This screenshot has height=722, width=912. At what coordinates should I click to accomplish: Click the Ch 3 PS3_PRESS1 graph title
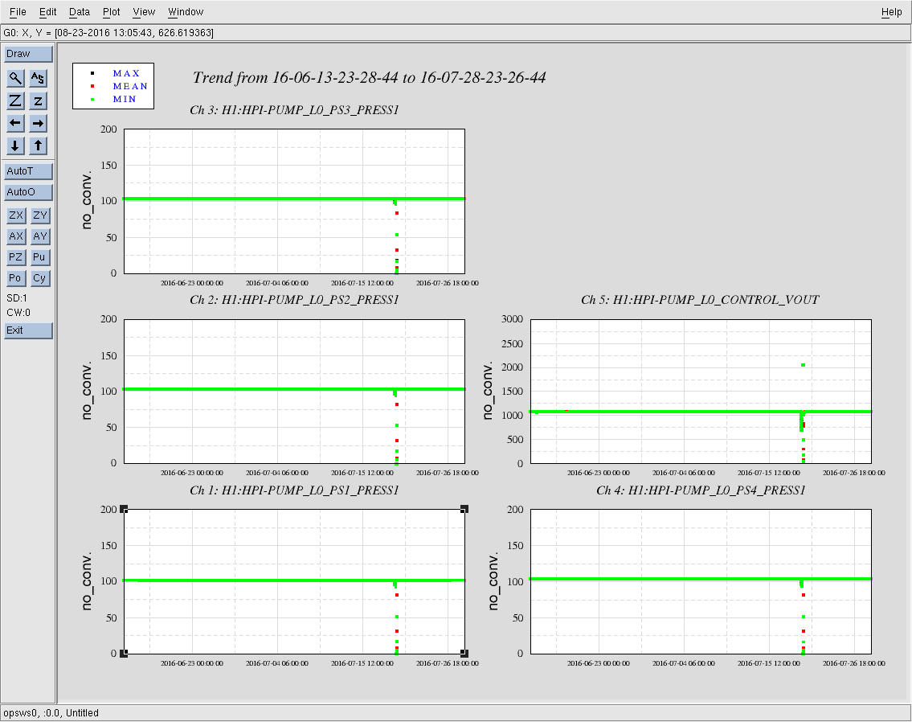coord(294,110)
